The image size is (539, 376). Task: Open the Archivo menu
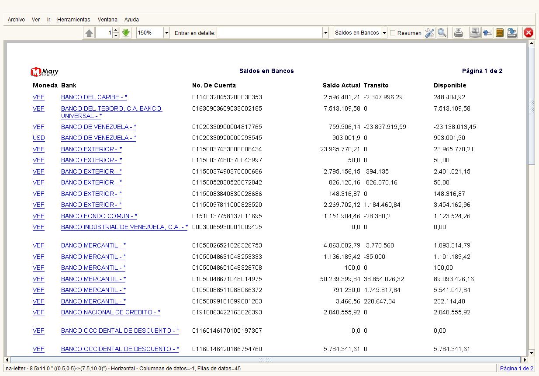16,20
